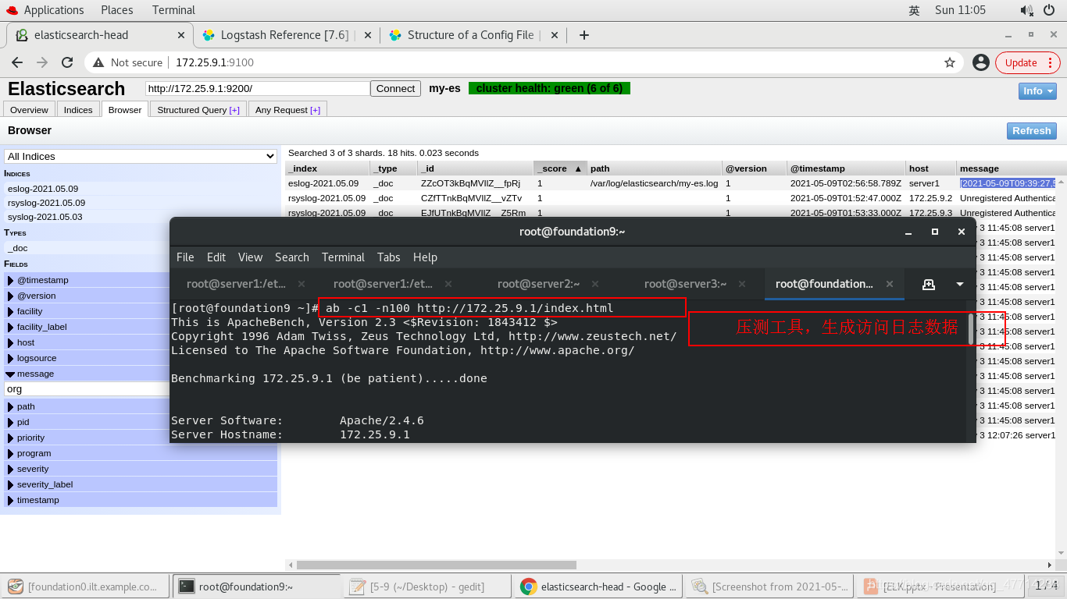
Task: Close the Logstash Reference tab
Action: [x=369, y=35]
